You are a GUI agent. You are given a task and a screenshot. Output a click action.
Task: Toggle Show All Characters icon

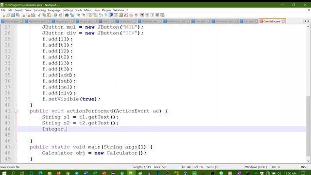pyautogui.click(x=106, y=15)
